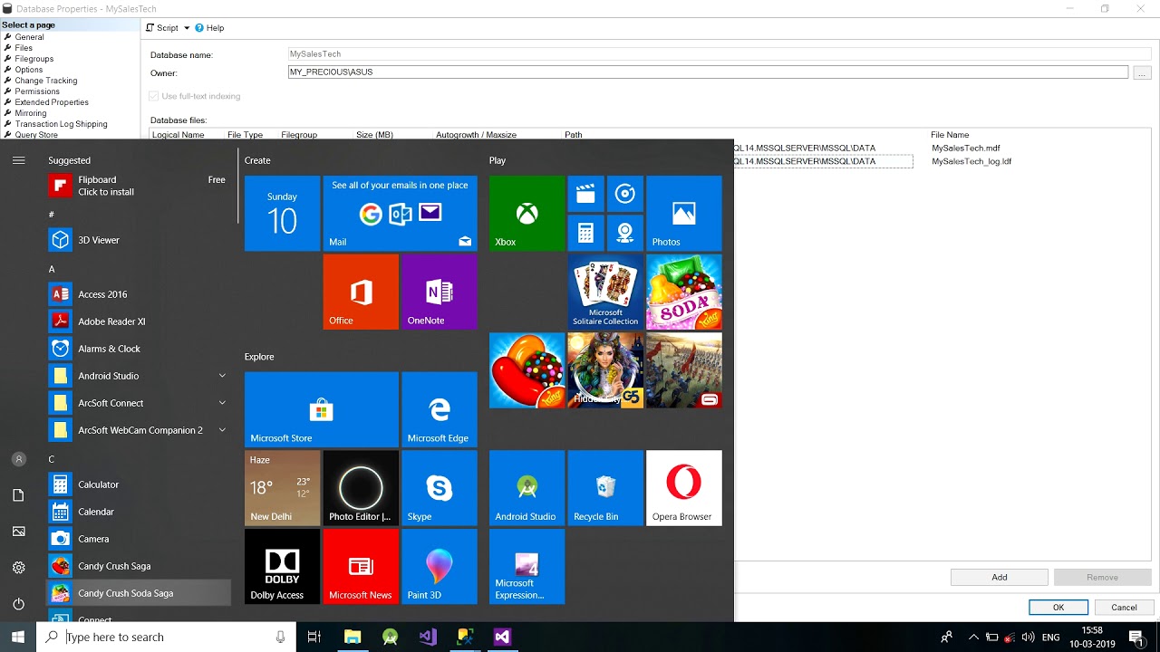This screenshot has height=652, width=1160.
Task: Click the Add button
Action: pos(1000,577)
